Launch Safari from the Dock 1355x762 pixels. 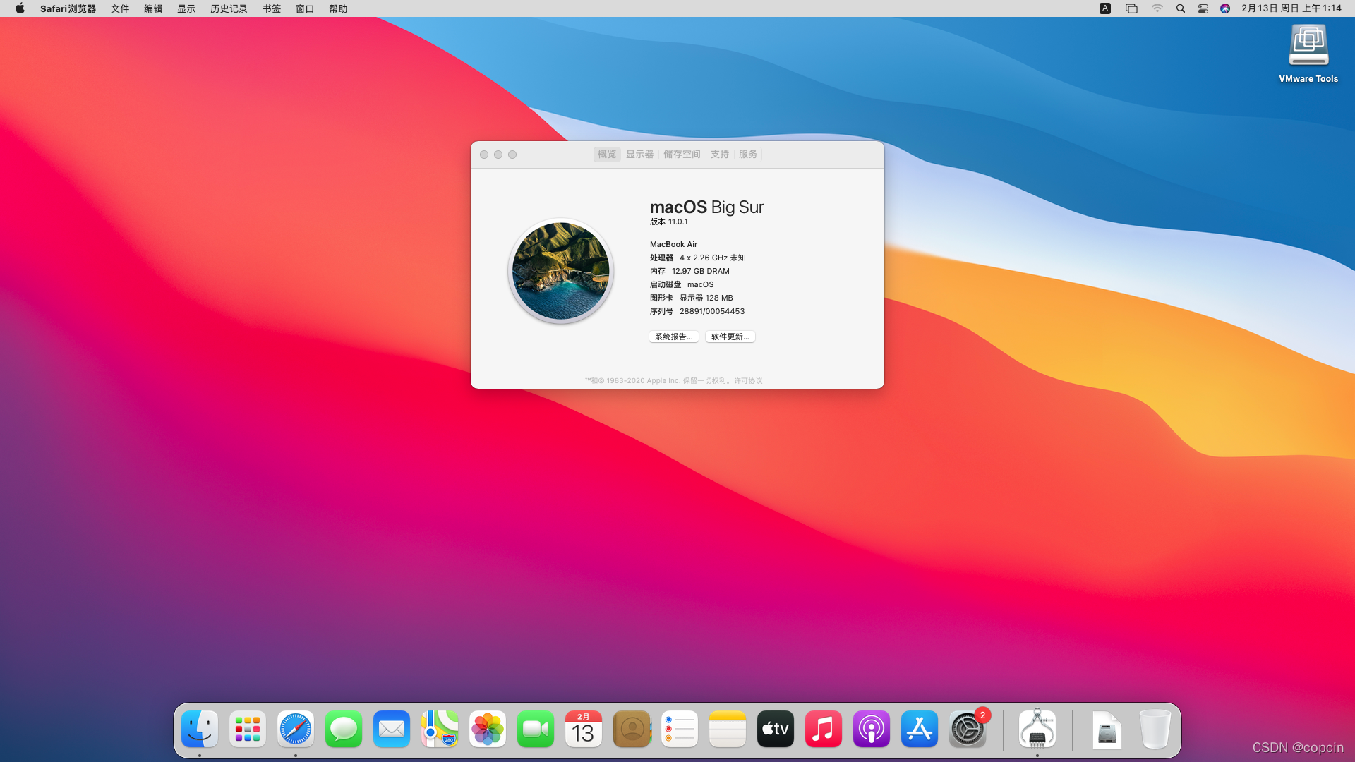[296, 729]
